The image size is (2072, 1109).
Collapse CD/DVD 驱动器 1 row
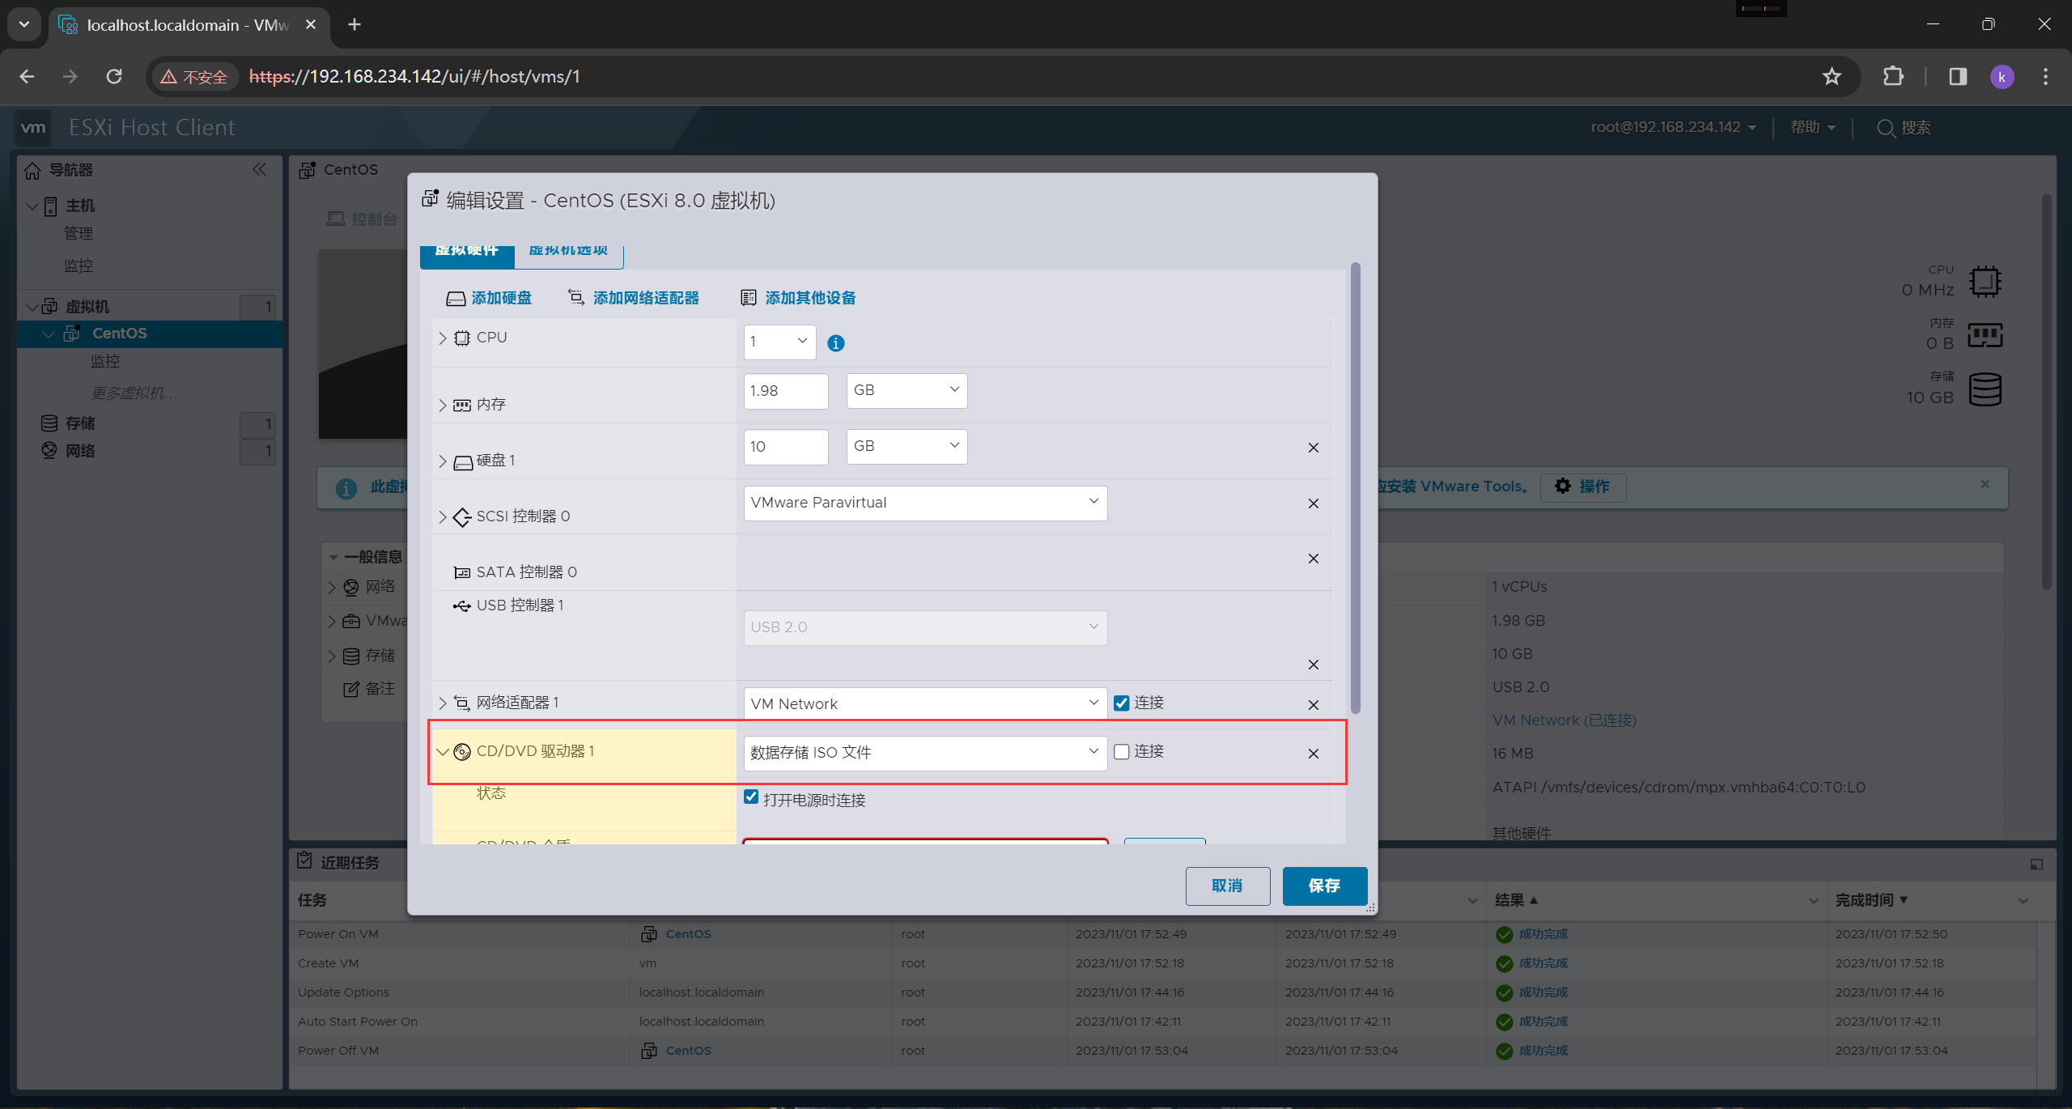point(443,752)
